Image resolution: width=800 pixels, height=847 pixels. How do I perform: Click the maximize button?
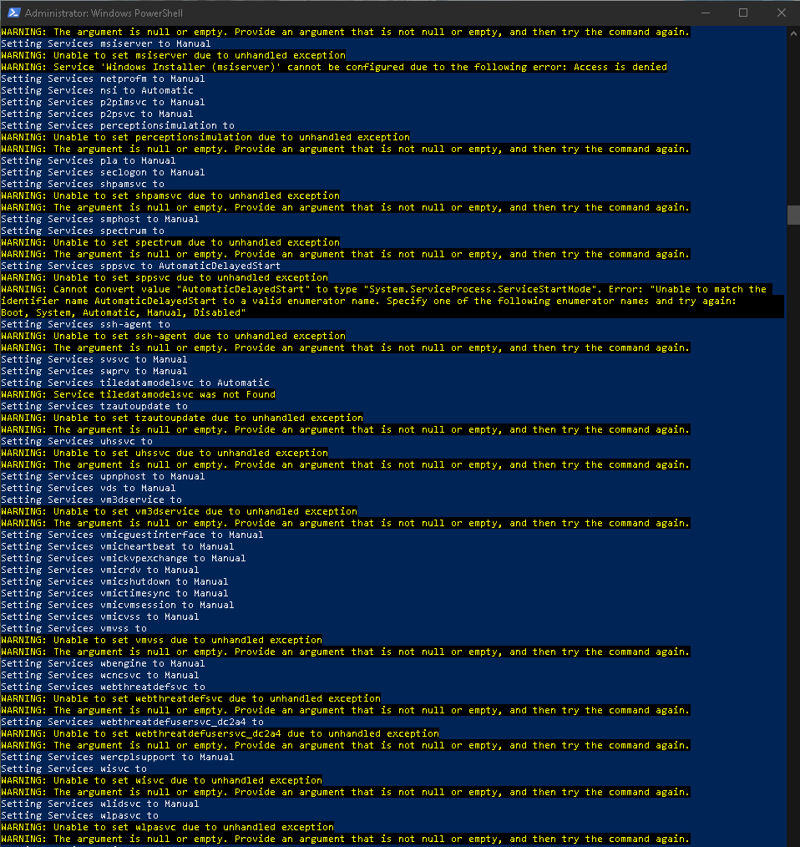point(743,13)
